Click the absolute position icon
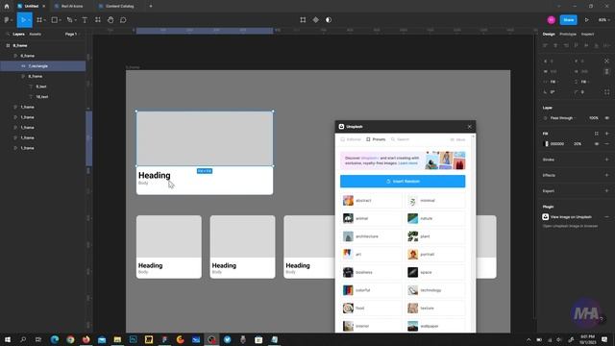Image resolution: width=615 pixels, height=346 pixels. click(606, 62)
